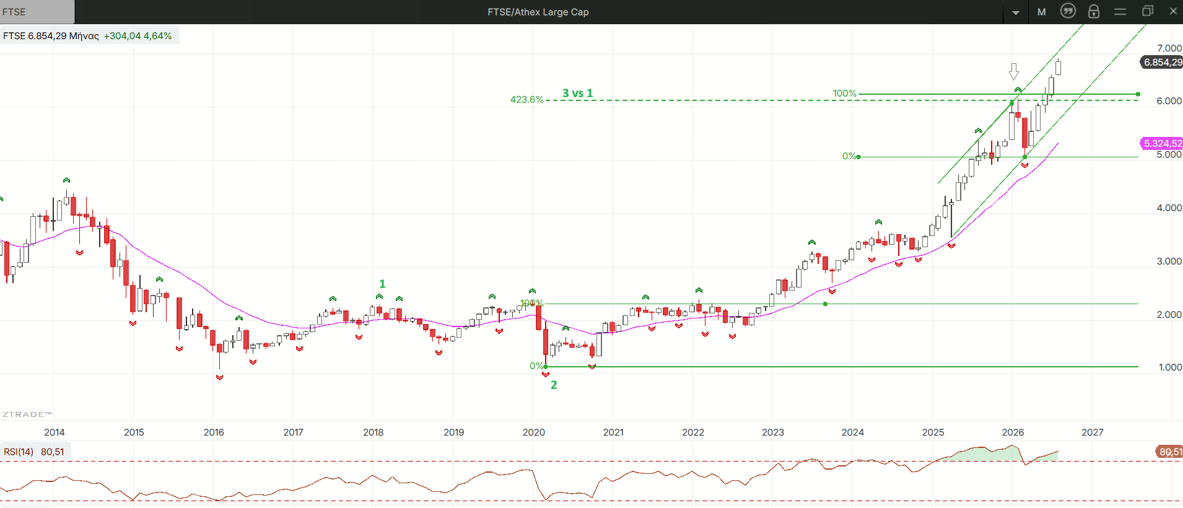Restore the chart window with the overlapping-squares icon
This screenshot has width=1183, height=508.
1147,11
